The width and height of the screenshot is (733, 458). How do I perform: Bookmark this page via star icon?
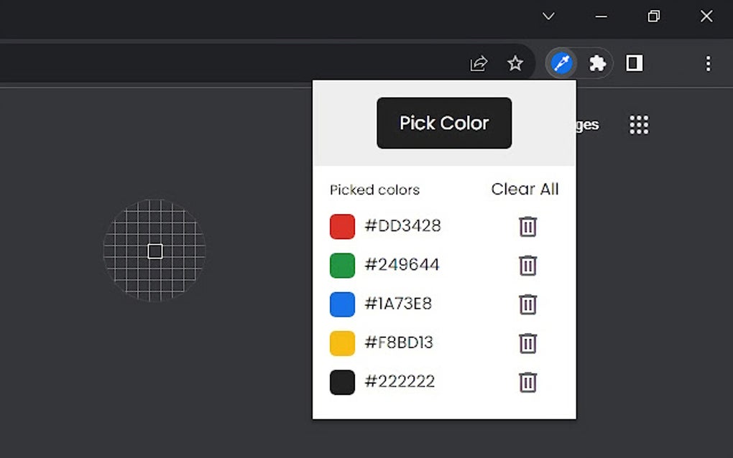click(515, 63)
